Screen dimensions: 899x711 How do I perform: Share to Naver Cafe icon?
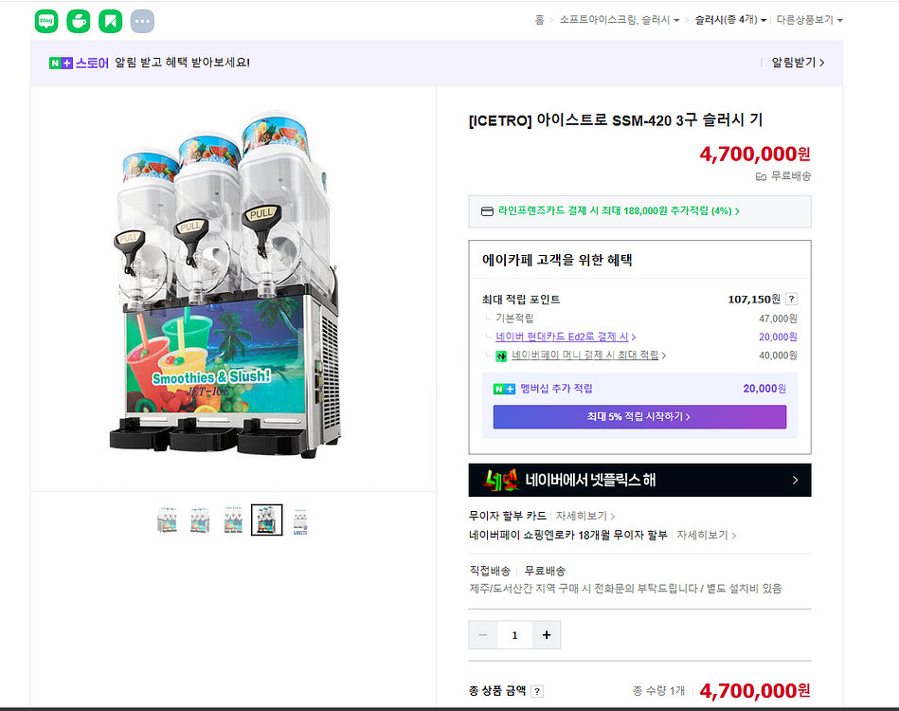pyautogui.click(x=79, y=21)
